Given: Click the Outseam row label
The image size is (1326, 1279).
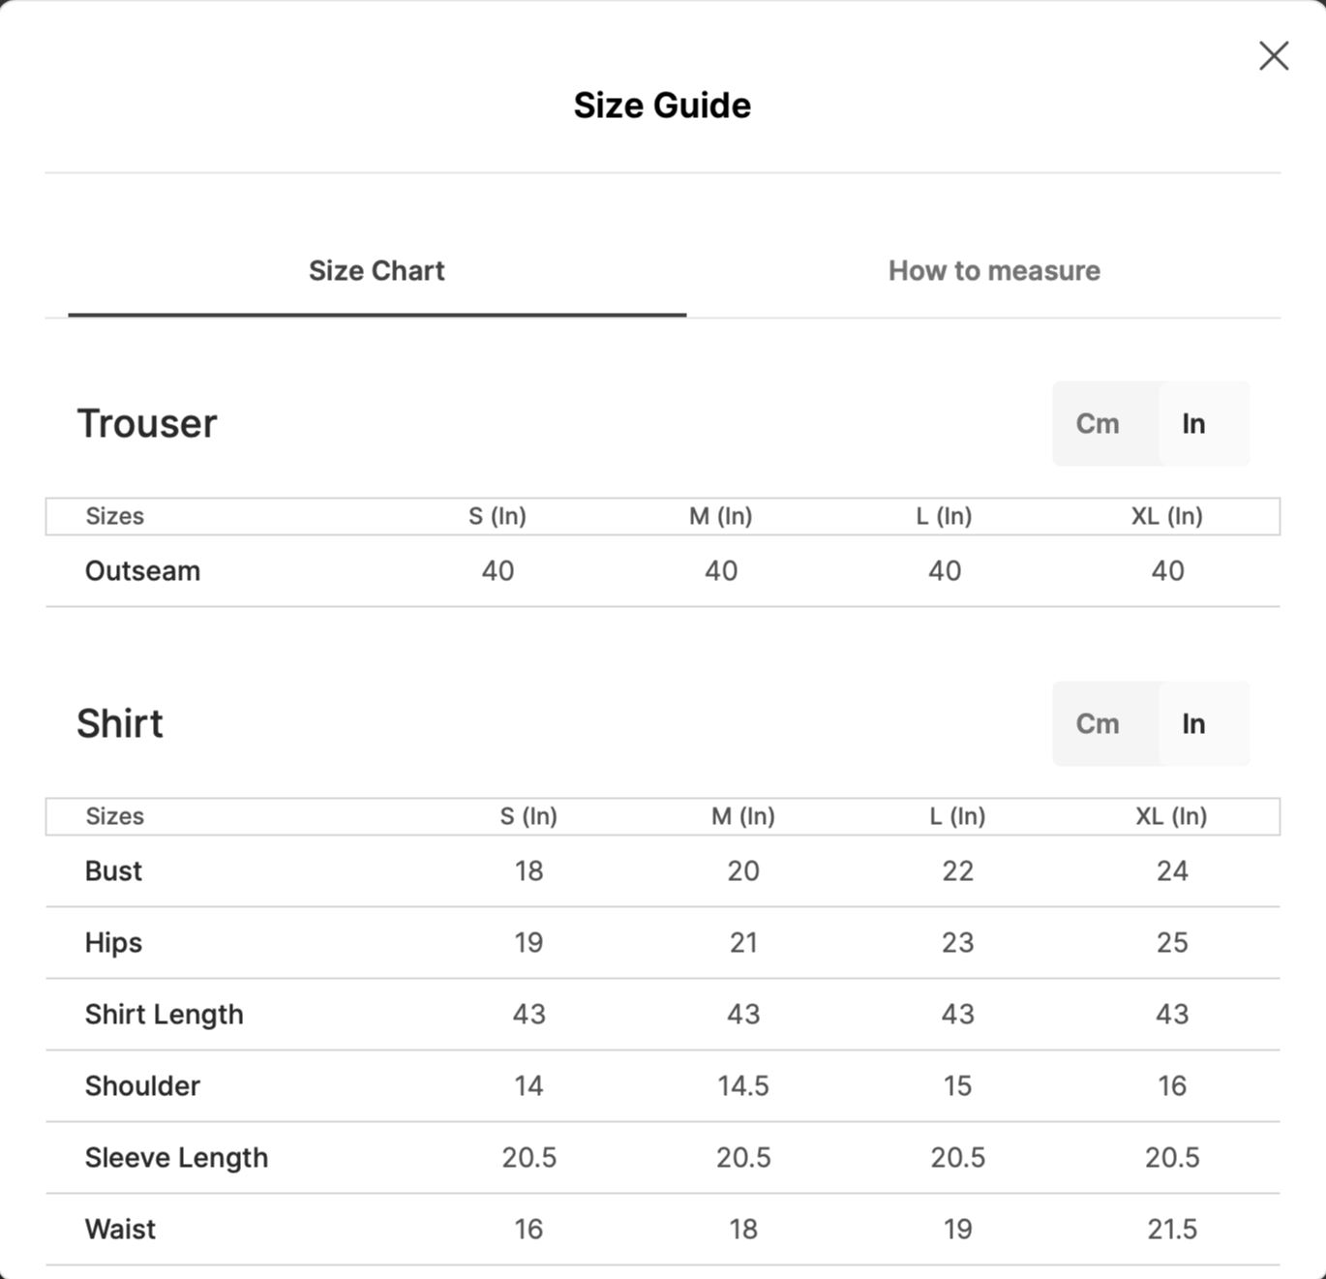Looking at the screenshot, I should [142, 571].
